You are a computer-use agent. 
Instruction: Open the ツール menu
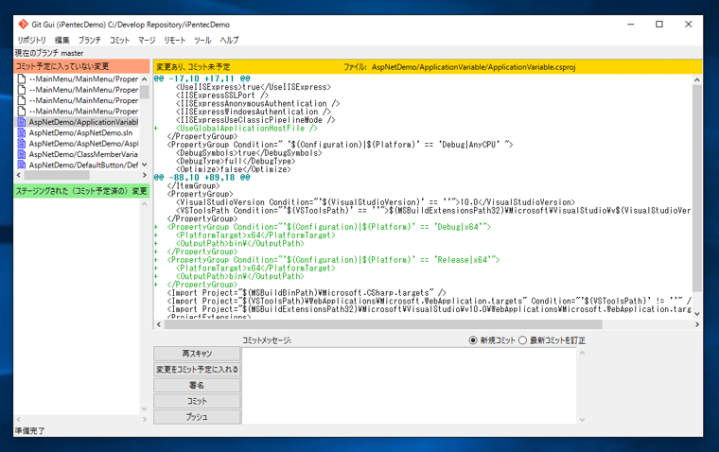[202, 41]
